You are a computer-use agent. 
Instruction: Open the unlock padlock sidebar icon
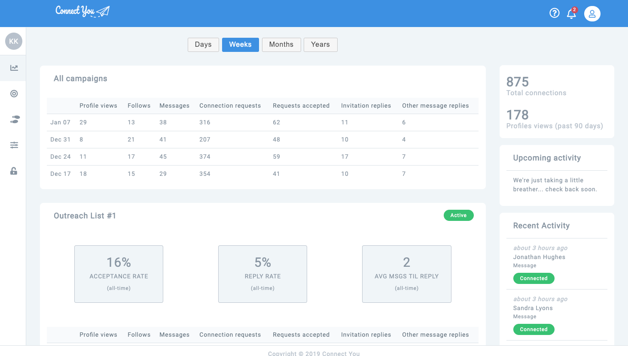pos(14,171)
